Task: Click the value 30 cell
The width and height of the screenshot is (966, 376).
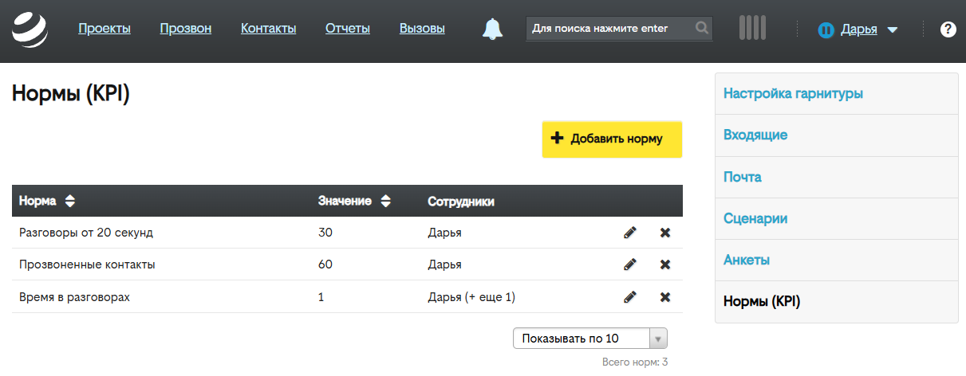Action: tap(325, 233)
